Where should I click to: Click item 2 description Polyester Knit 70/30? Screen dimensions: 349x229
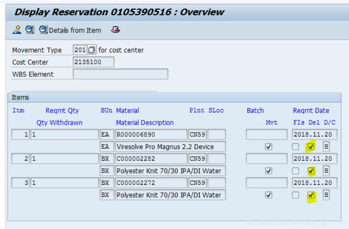coord(171,171)
